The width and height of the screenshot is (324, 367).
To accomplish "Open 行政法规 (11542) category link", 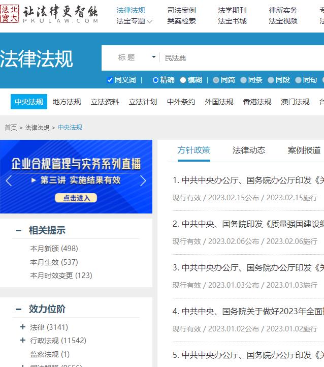I will (58, 341).
